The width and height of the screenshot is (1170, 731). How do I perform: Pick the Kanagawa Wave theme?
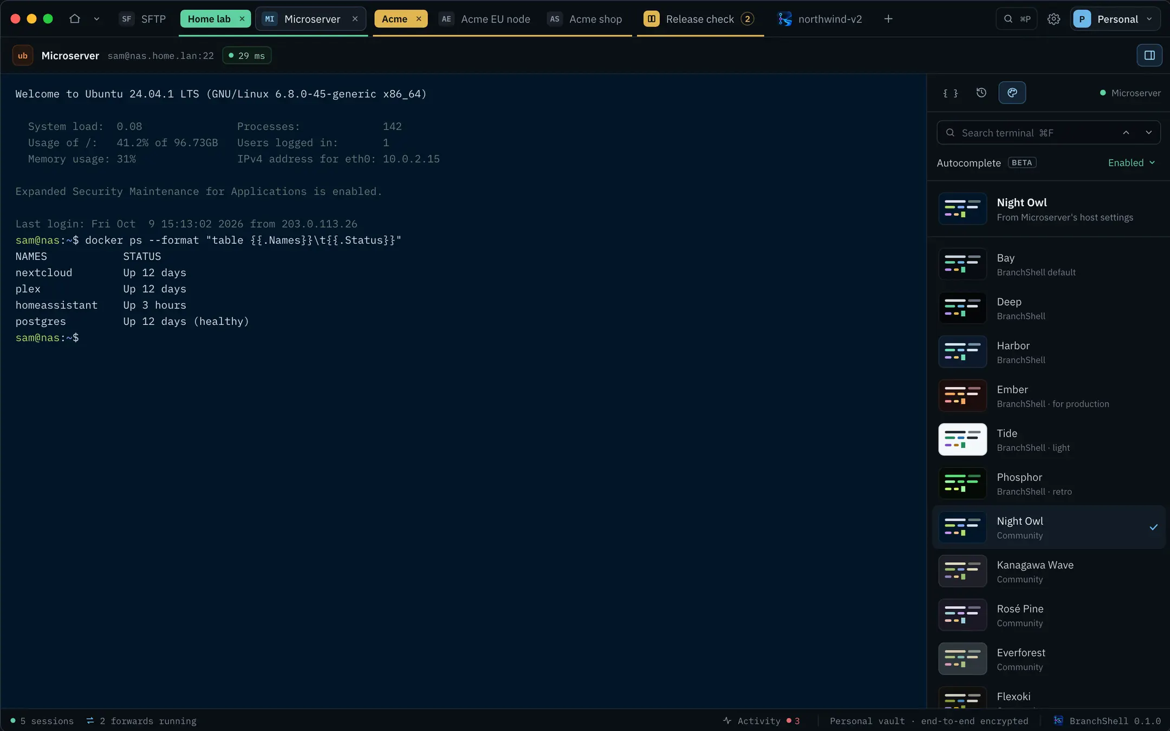[x=1048, y=571]
